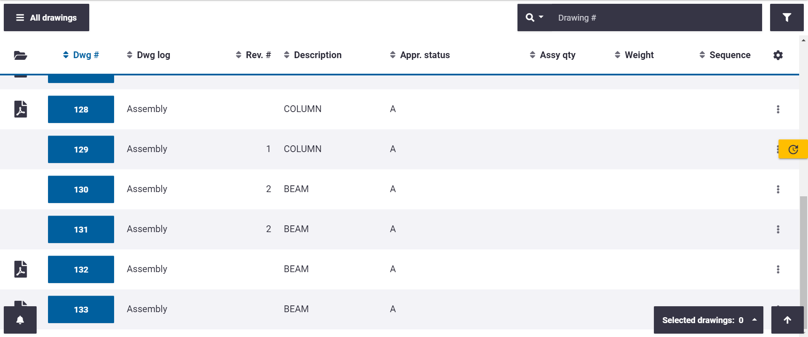
Task: Open the PDF for drawing 132
Action: (21, 269)
